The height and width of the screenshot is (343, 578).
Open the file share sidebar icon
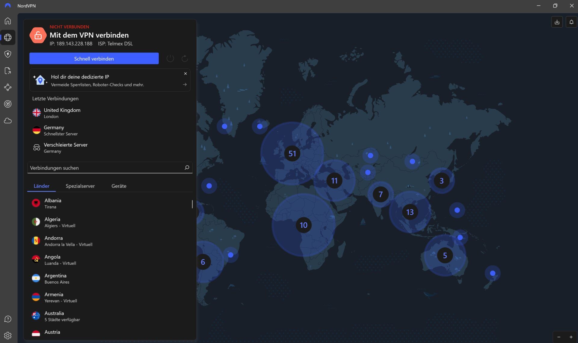[x=8, y=71]
